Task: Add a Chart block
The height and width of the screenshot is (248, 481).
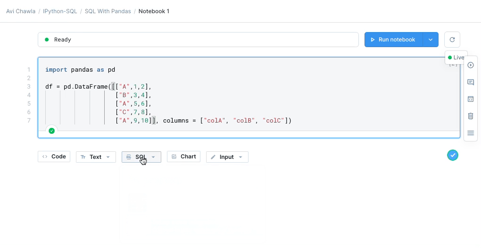Action: 183,157
